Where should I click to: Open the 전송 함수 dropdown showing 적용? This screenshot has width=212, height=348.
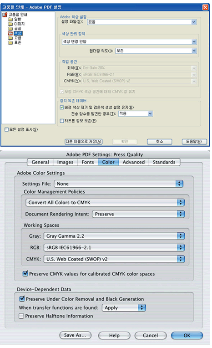[136, 113]
